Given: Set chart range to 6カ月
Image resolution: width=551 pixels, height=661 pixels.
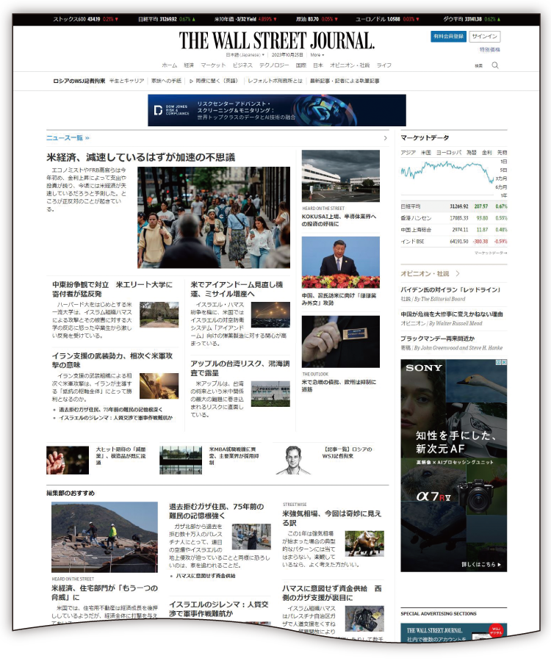Looking at the screenshot, I should 501,187.
